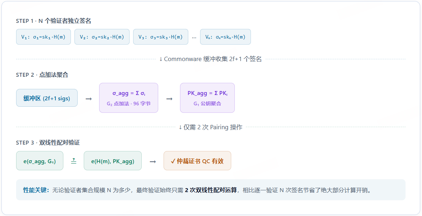Image resolution: width=422 pixels, height=216 pixels.
Task: Click the V₃ validator signature box
Action: pyautogui.click(x=161, y=37)
